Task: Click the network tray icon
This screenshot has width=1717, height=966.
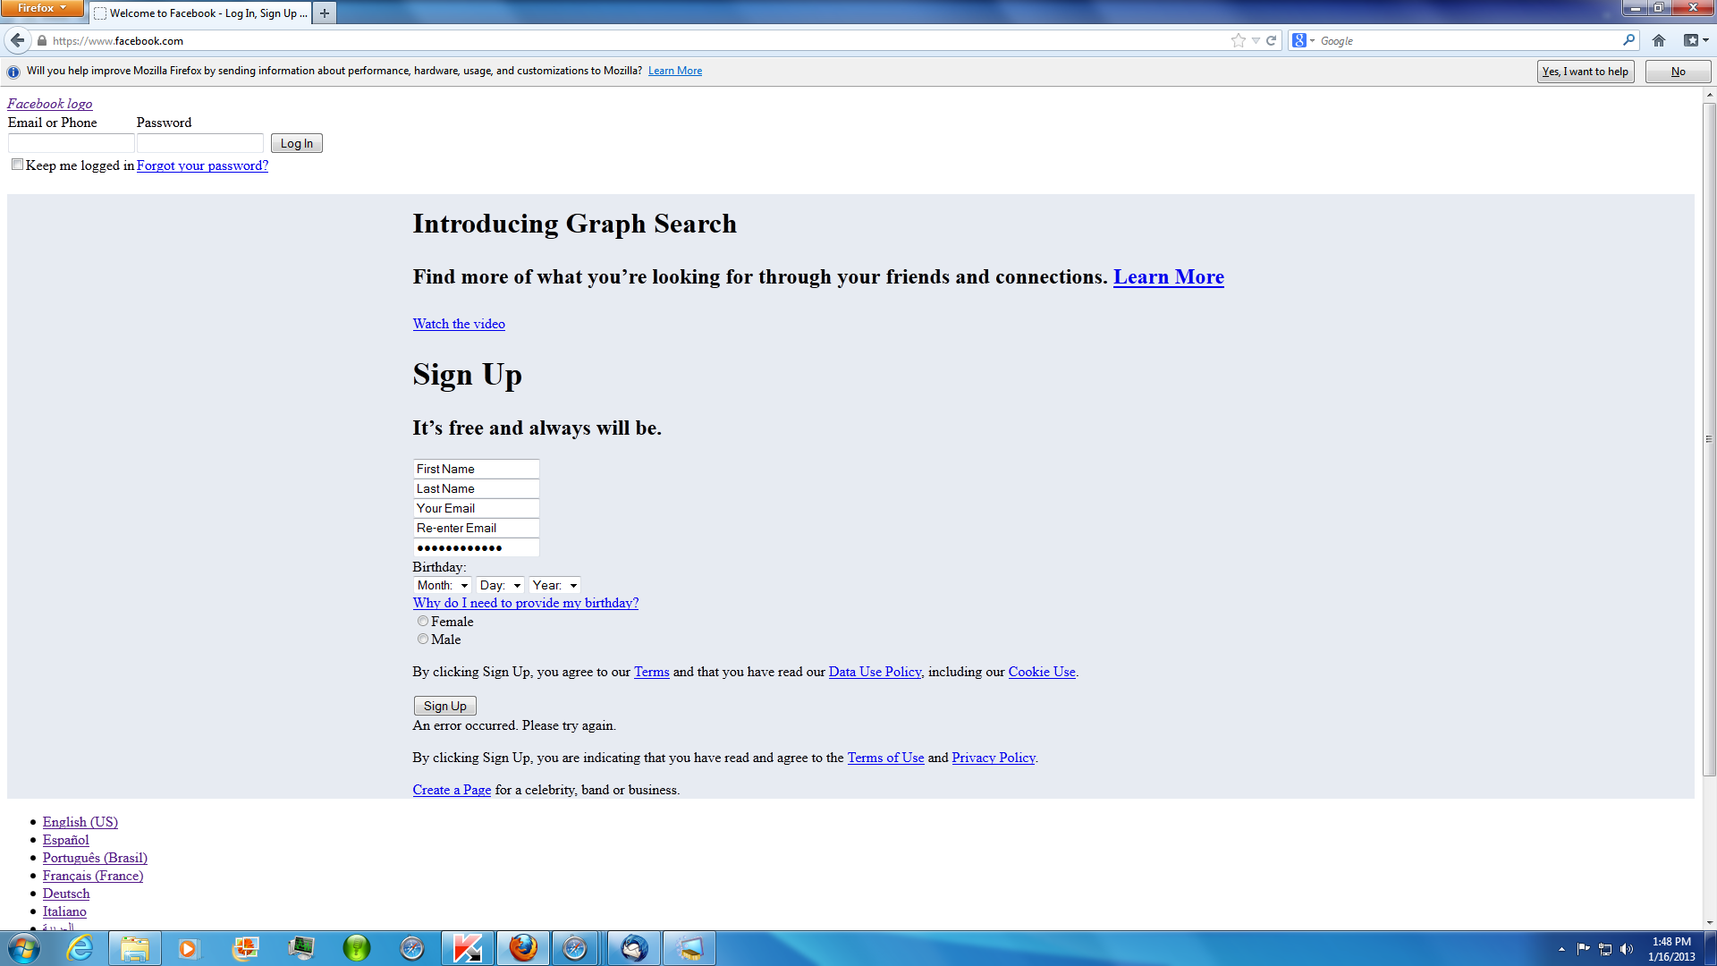Action: 1605,949
